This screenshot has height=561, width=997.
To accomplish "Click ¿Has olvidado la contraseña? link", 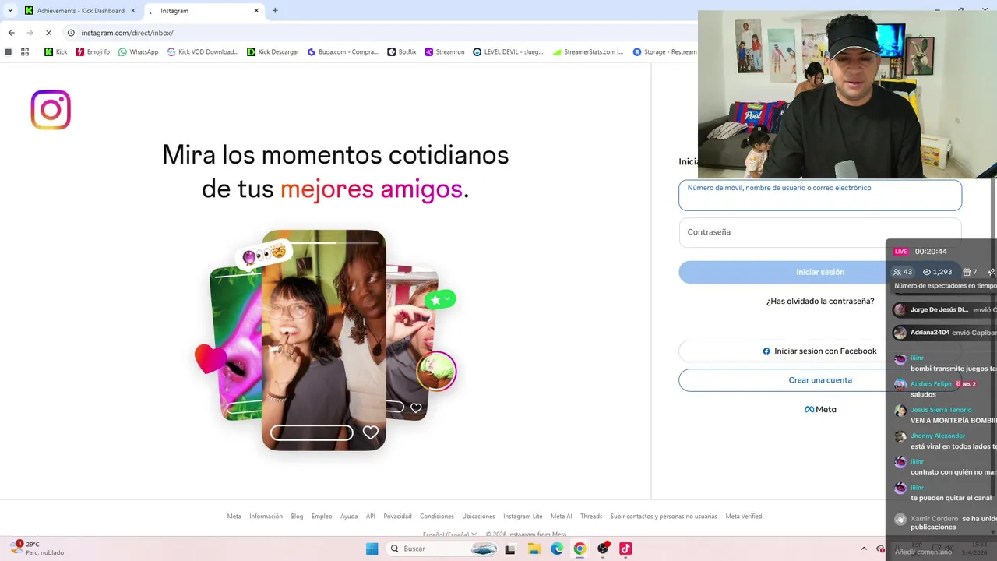I will pos(820,301).
